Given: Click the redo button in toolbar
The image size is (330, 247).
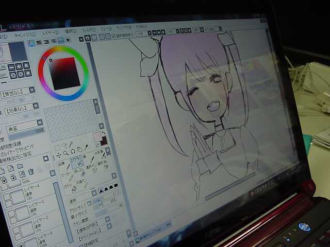Looking at the screenshot, I should (x=94, y=38).
